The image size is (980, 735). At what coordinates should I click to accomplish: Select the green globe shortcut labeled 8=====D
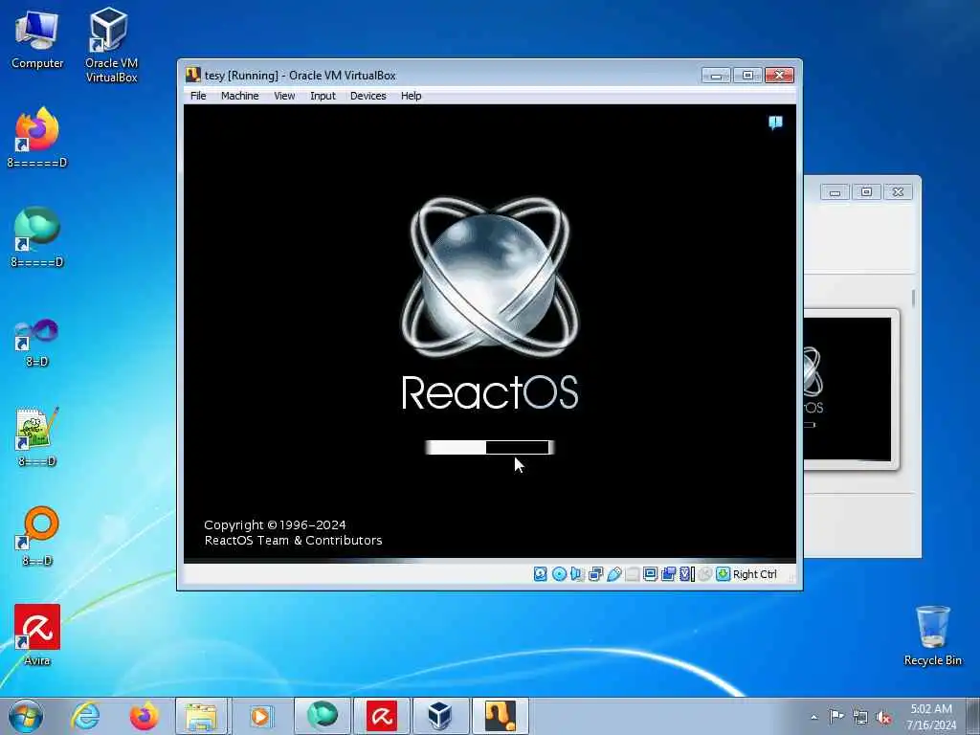click(x=37, y=237)
